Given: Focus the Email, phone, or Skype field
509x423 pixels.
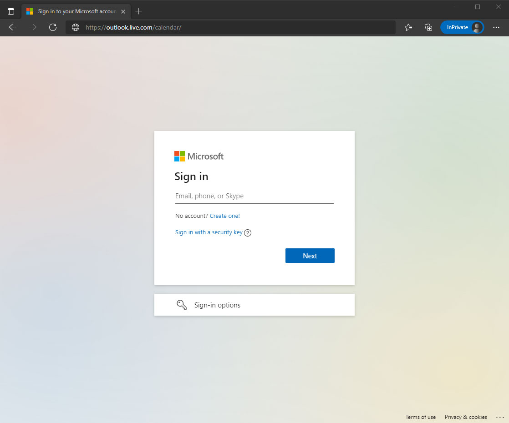Looking at the screenshot, I should tap(254, 196).
